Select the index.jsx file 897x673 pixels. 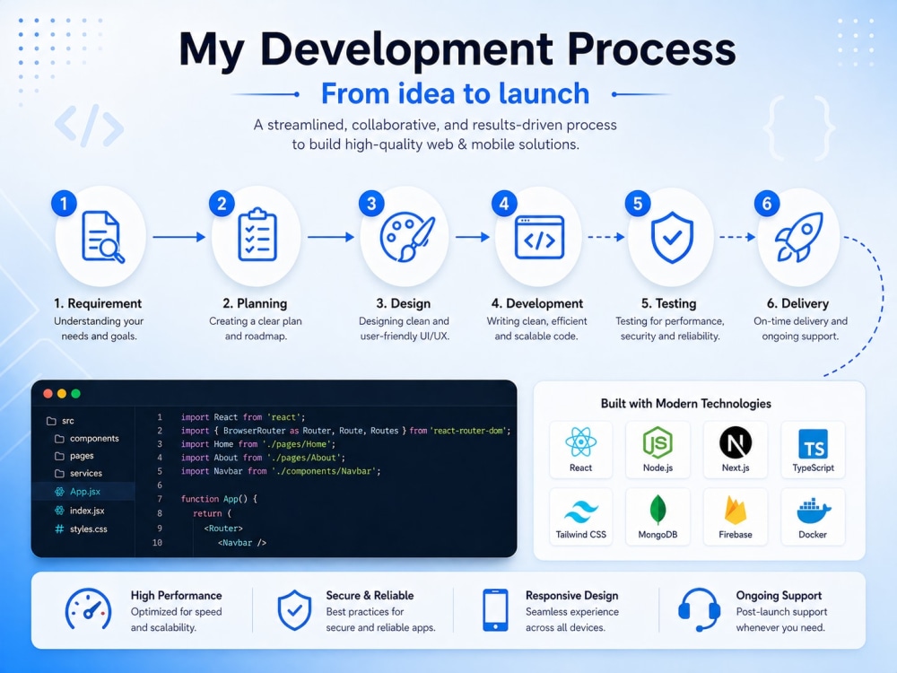tap(80, 511)
